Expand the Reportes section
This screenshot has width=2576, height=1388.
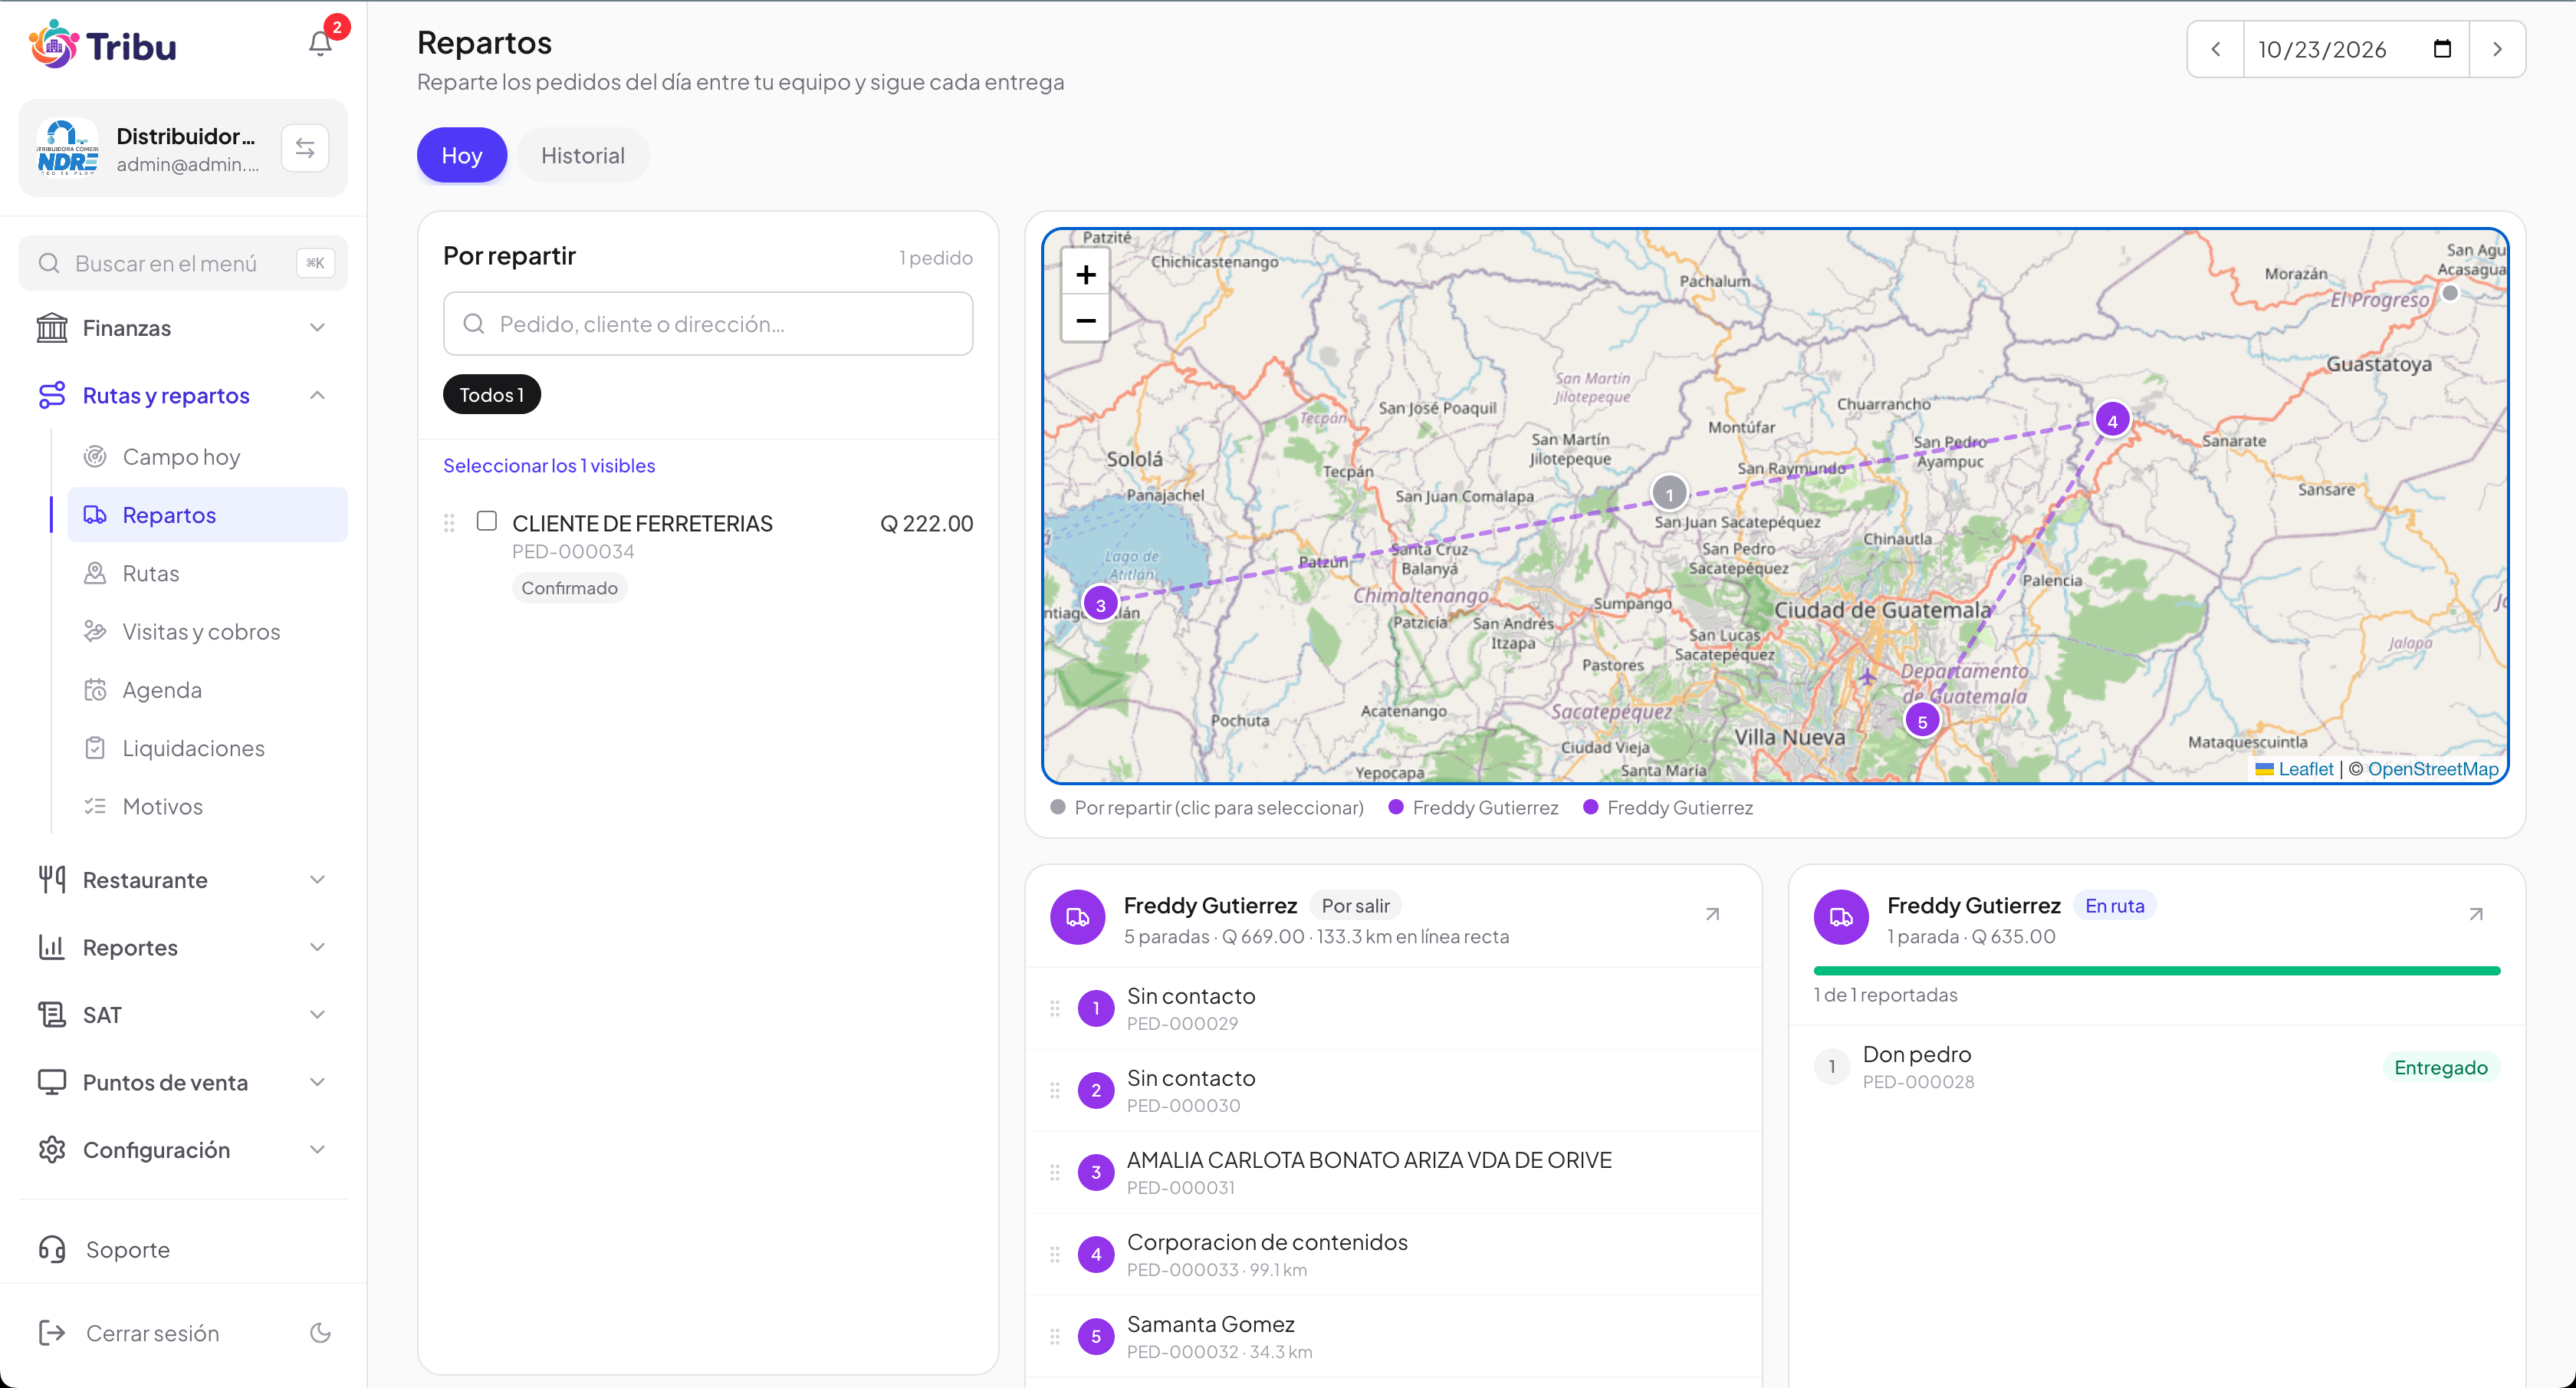click(x=183, y=947)
